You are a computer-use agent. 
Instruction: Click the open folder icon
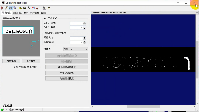click(20, 8)
